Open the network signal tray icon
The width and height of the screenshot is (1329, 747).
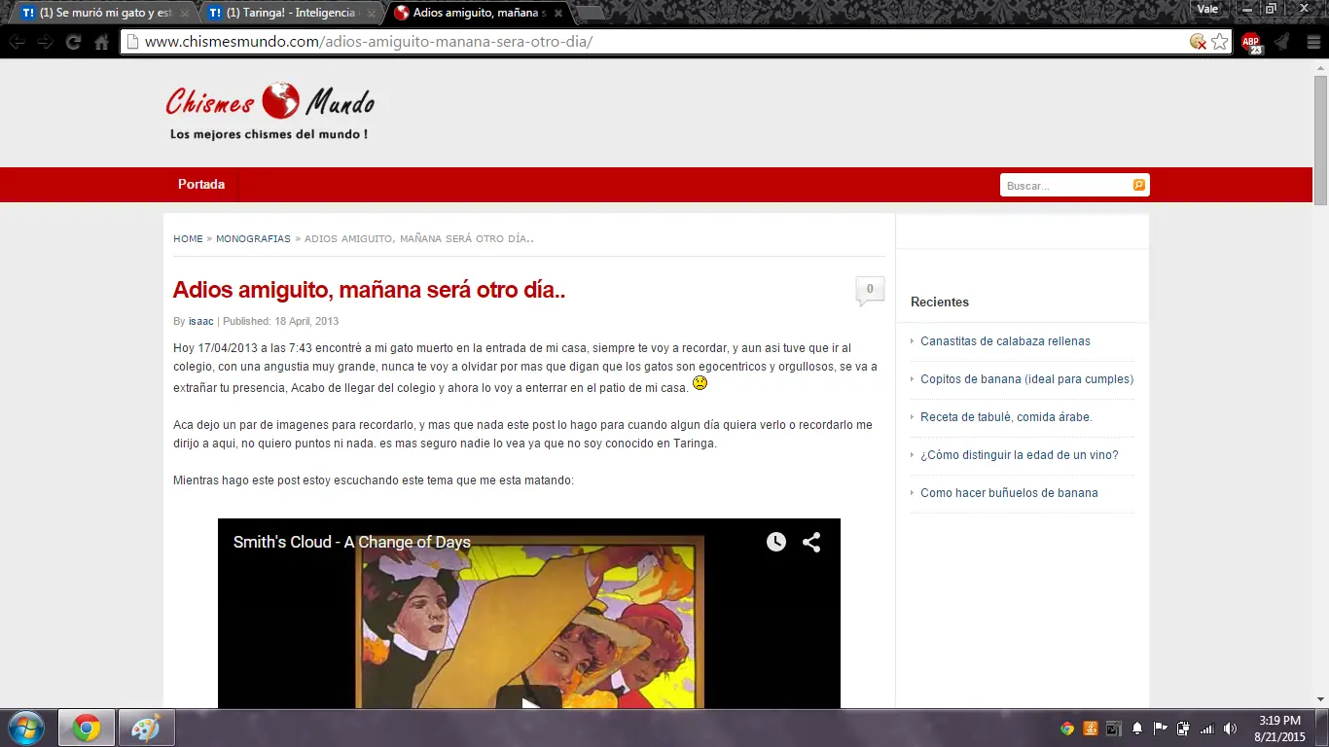tap(1207, 729)
